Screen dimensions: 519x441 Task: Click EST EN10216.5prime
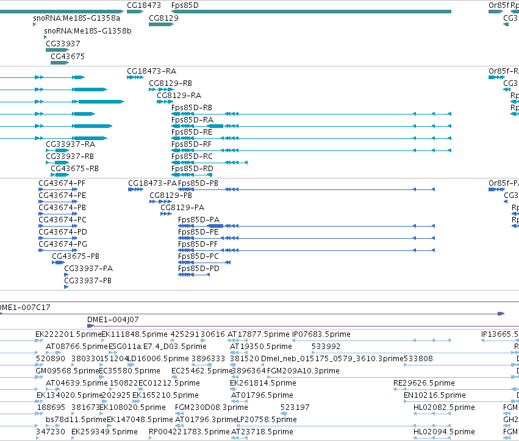pos(435,395)
